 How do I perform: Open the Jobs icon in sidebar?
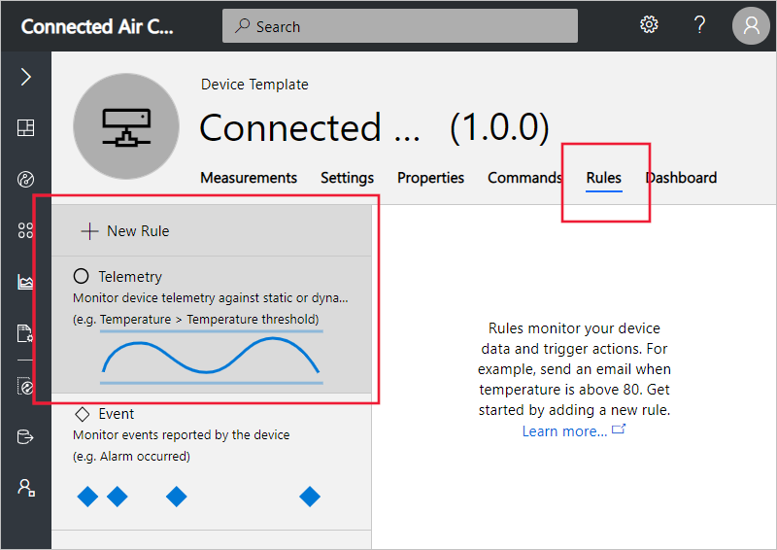pos(25,333)
